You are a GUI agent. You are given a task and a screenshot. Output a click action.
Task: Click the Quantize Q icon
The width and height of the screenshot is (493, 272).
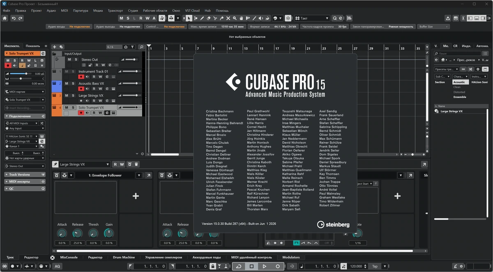click(334, 18)
